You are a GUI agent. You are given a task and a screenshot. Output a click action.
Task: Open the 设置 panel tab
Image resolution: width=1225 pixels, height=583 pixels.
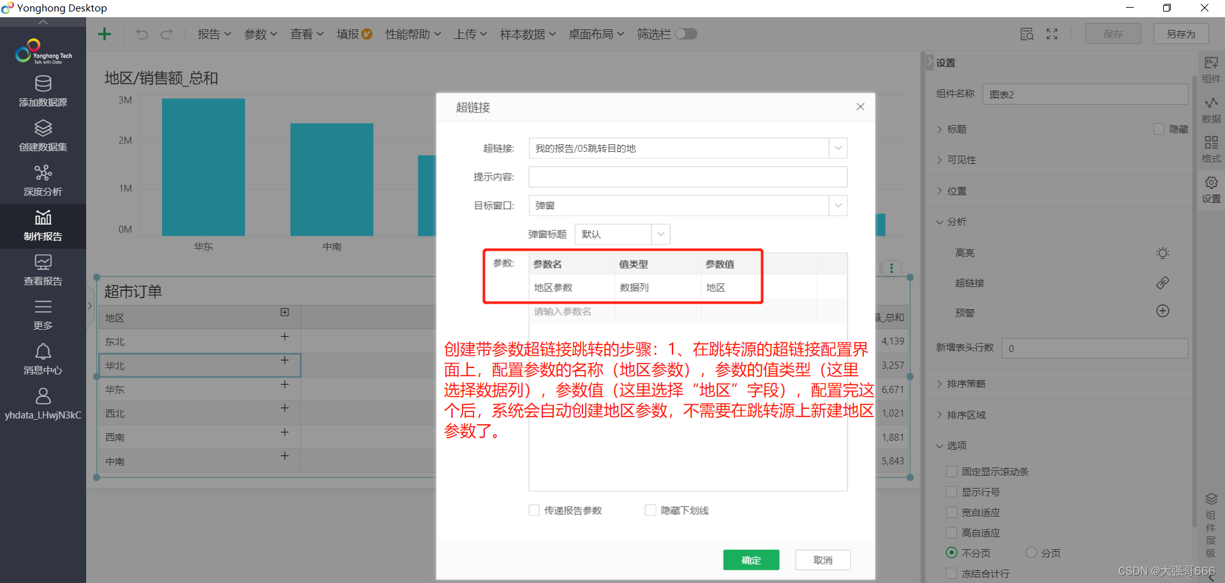1211,190
